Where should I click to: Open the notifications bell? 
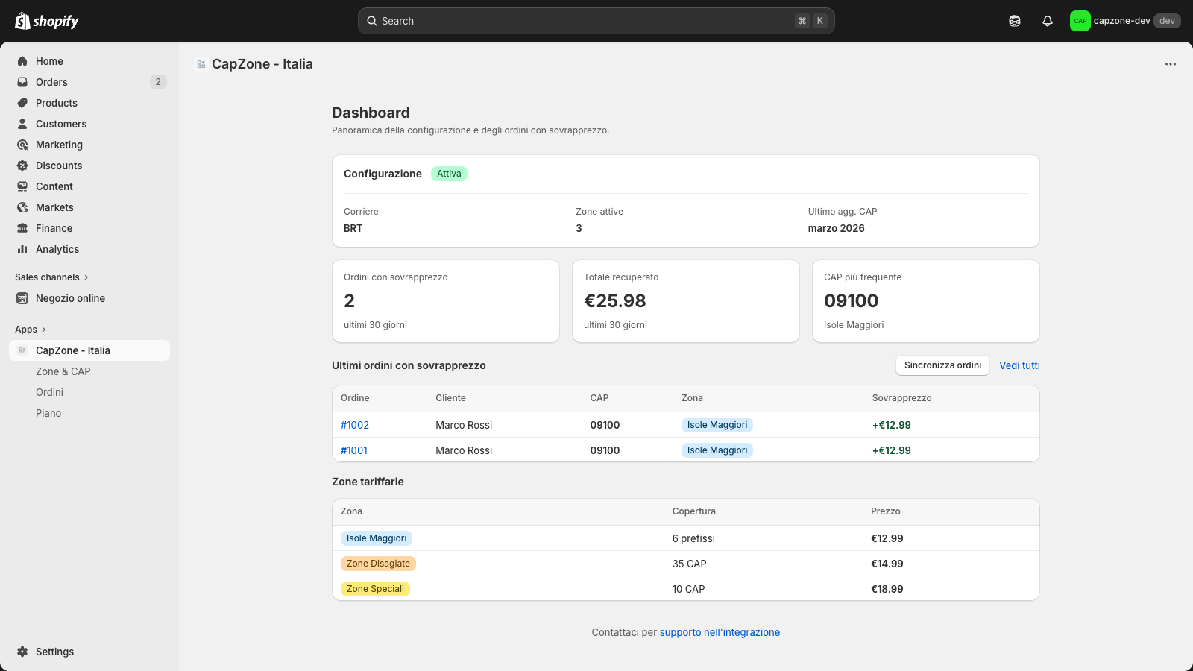click(x=1048, y=21)
